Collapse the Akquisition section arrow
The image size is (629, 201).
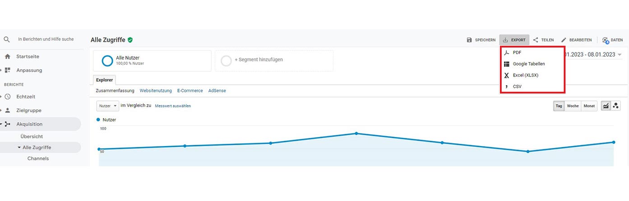coord(1,124)
